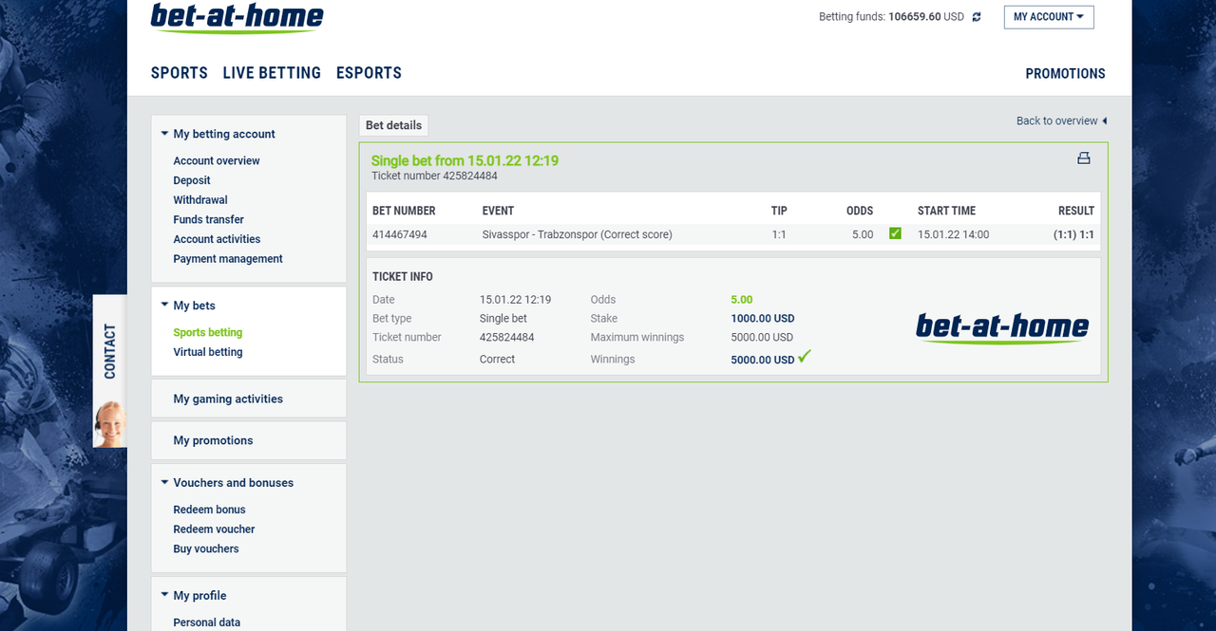Click the Single bet from 15.01.22 12:19 heading
The height and width of the screenshot is (631, 1216).
click(465, 160)
